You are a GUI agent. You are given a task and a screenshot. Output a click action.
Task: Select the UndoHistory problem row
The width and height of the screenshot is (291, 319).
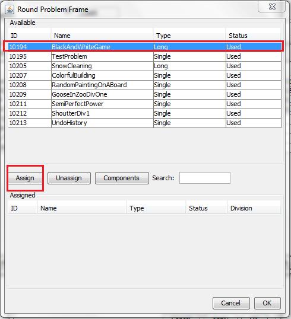[x=145, y=123]
